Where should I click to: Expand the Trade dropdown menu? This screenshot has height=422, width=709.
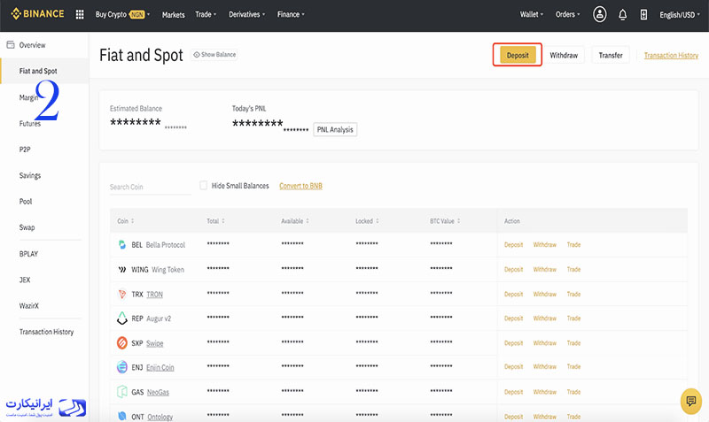click(206, 14)
